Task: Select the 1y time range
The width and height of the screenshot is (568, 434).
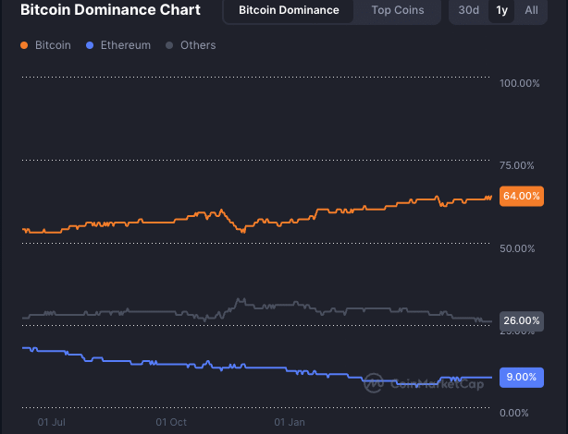Action: click(501, 10)
